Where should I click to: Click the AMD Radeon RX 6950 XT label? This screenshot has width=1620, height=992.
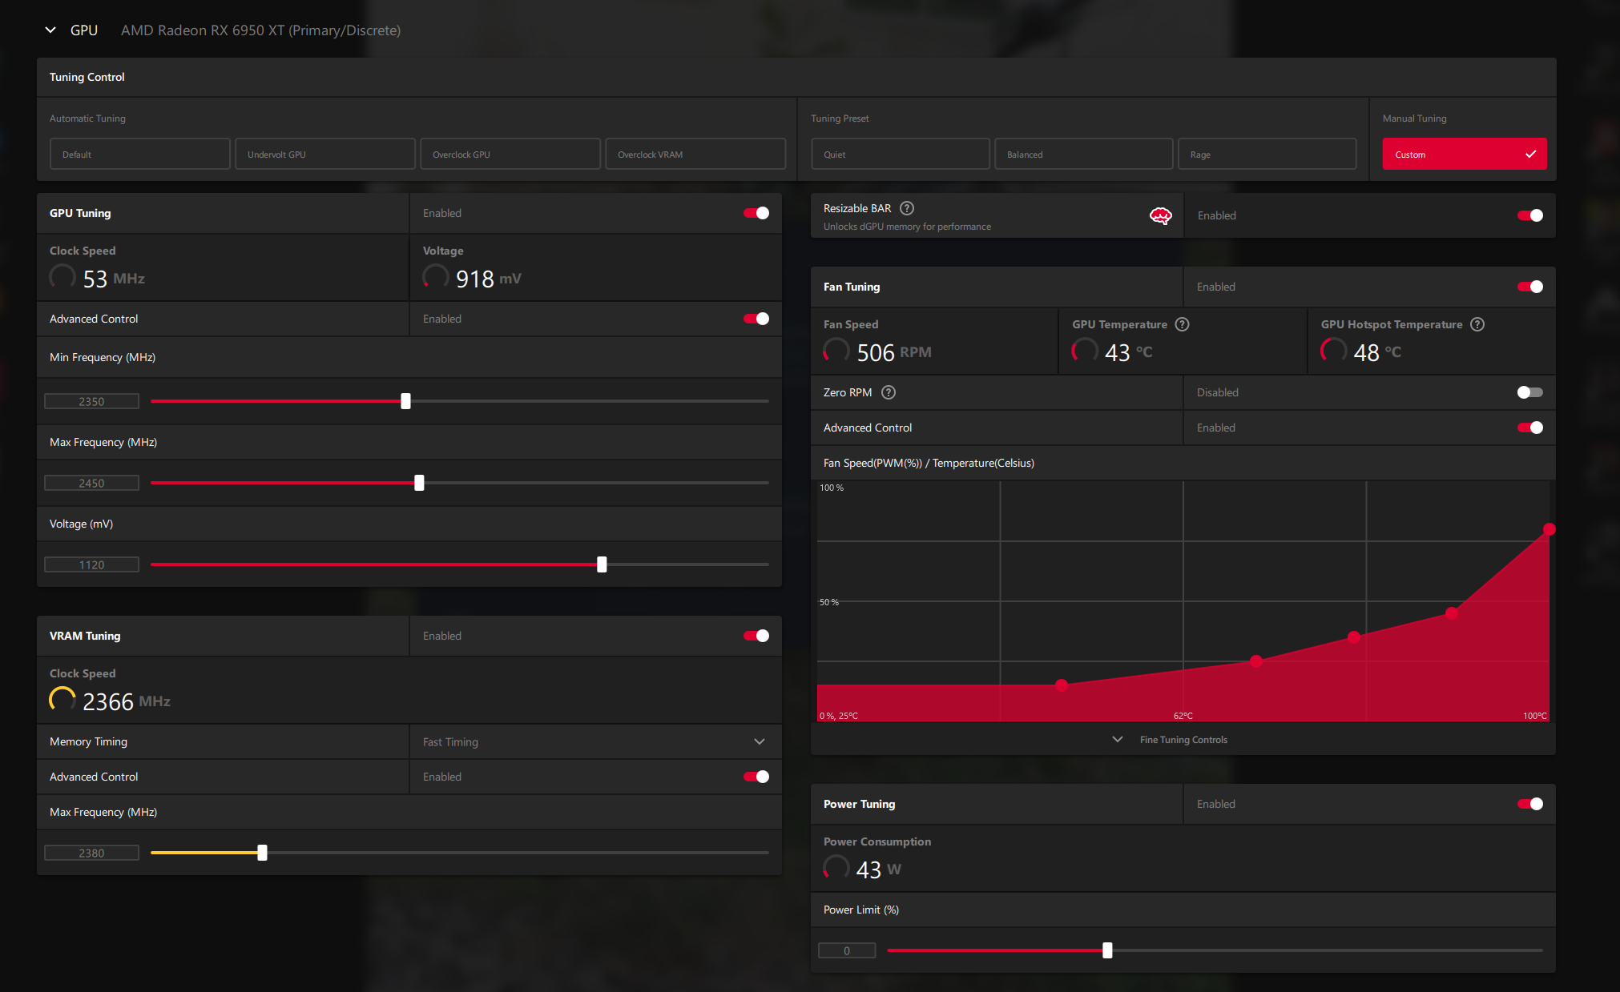260,30
